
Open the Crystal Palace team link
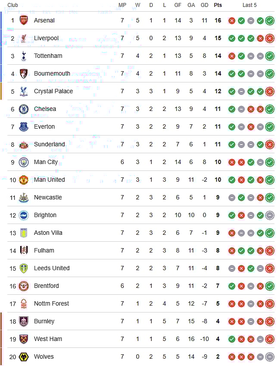point(53,91)
